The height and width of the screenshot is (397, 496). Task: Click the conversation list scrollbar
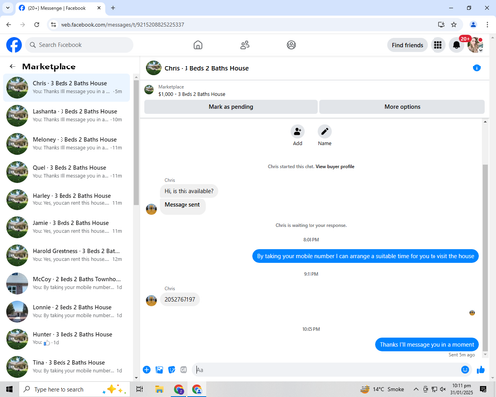pos(136,143)
